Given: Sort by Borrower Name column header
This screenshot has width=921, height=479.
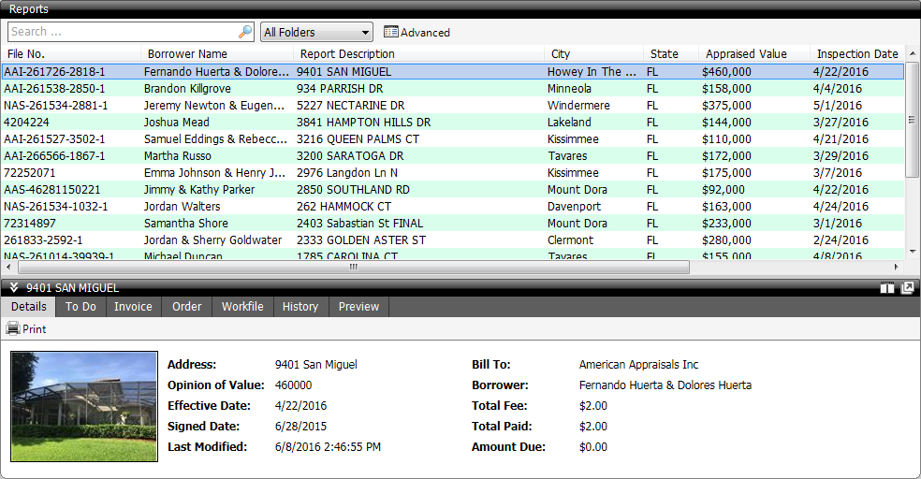Looking at the screenshot, I should click(x=187, y=54).
